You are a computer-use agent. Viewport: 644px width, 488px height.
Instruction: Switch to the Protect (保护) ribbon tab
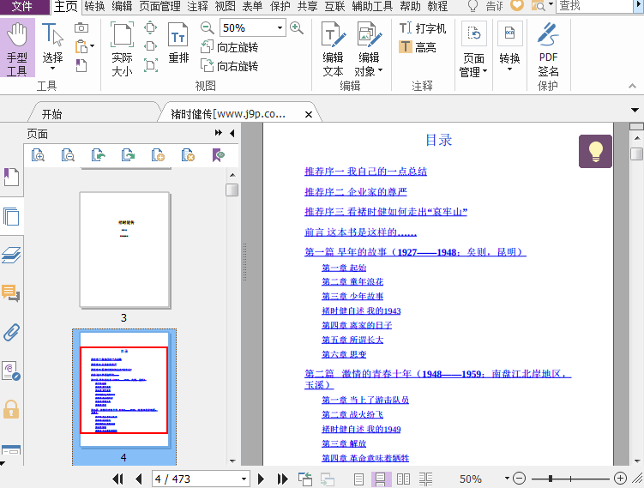[280, 6]
